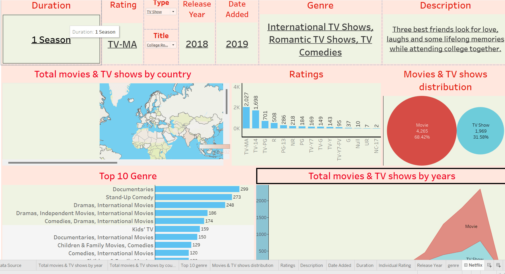Select the Netflix dashboard tab

(x=473, y=265)
